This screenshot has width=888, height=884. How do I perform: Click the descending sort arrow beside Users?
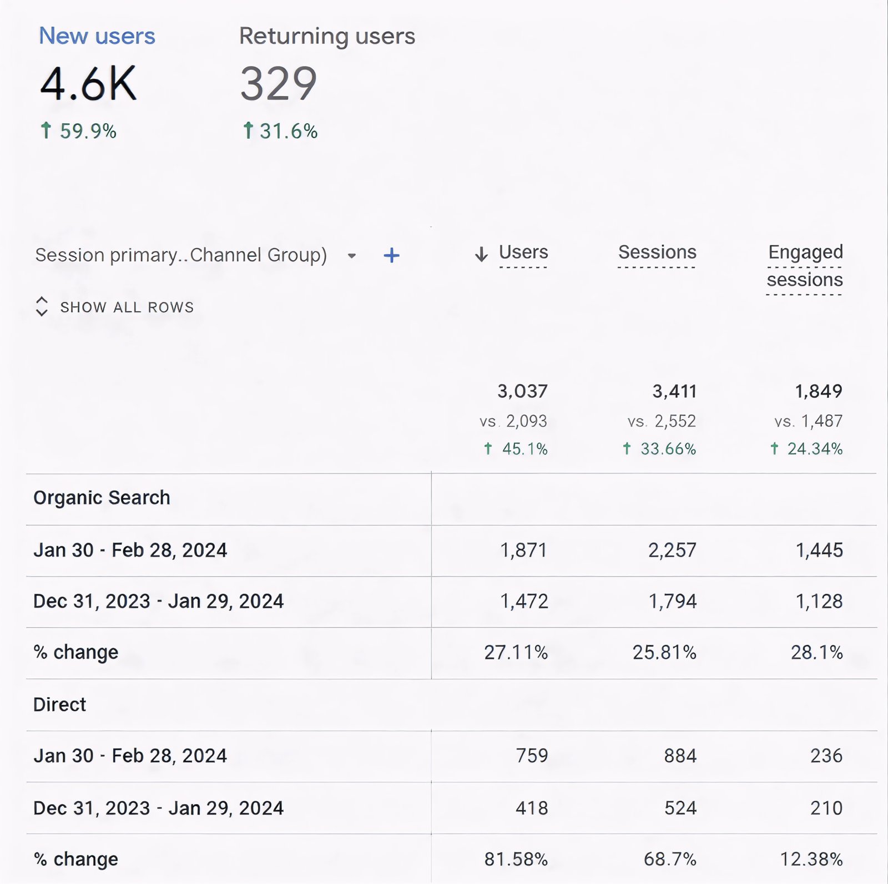click(x=481, y=254)
